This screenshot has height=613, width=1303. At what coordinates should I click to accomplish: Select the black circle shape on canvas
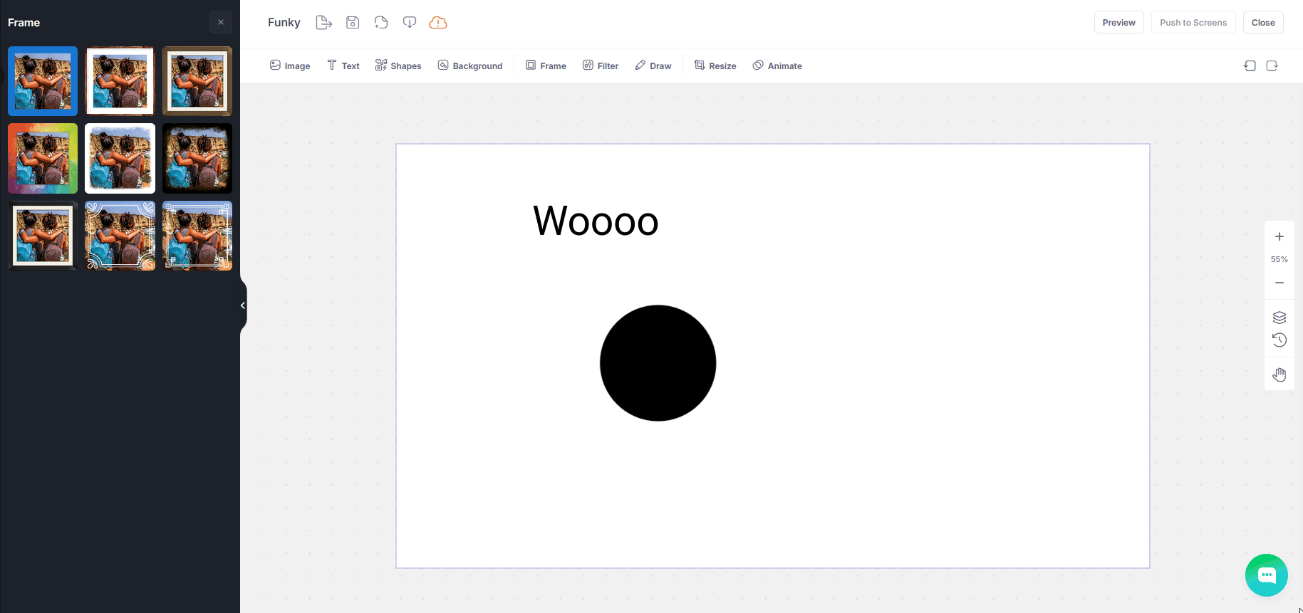pyautogui.click(x=658, y=363)
